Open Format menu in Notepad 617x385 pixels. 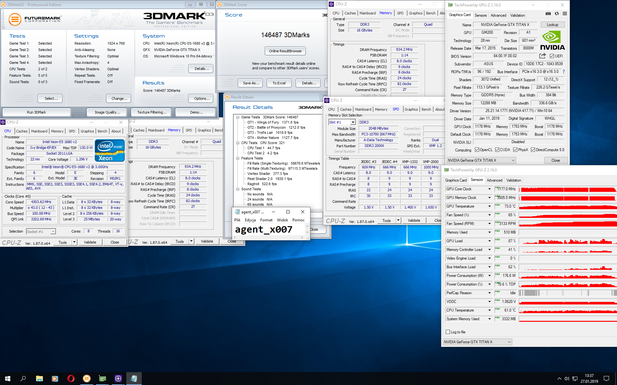pyautogui.click(x=266, y=220)
